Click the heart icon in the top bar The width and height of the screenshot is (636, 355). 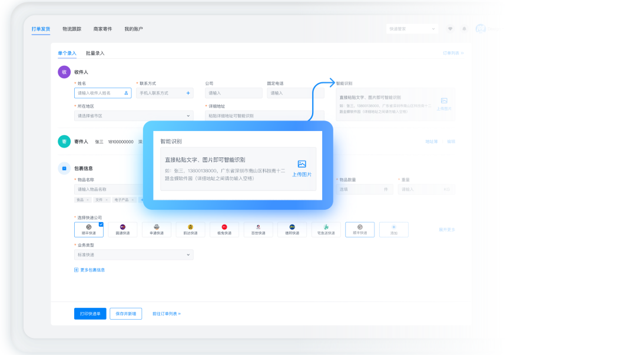click(x=450, y=29)
